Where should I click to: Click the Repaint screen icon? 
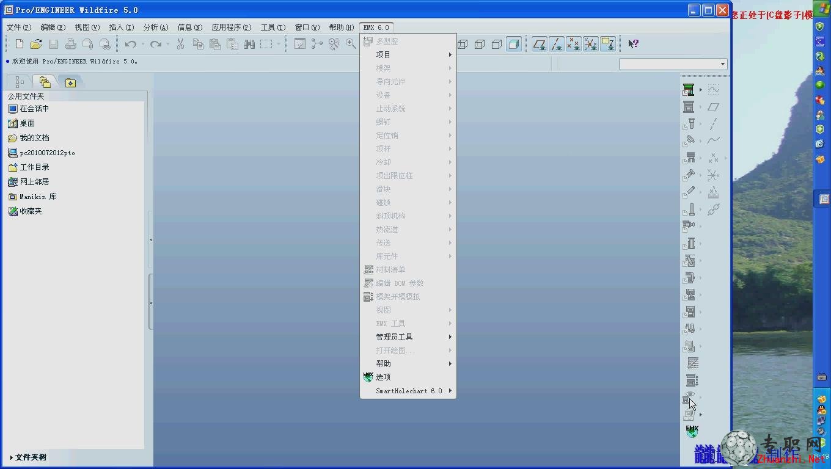point(300,44)
